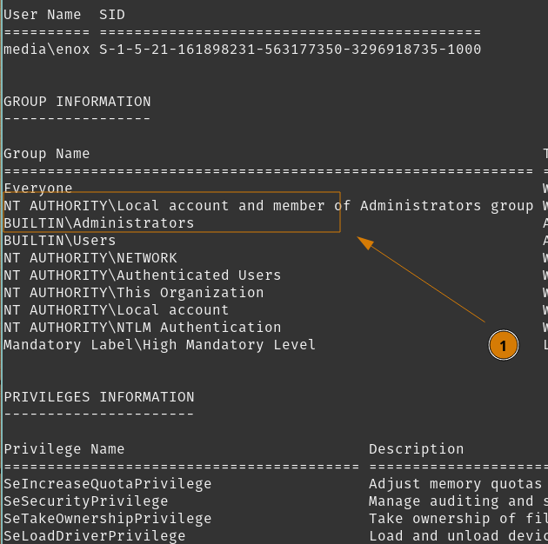
Task: Click 'Load and unload' description text
Action: click(x=433, y=536)
